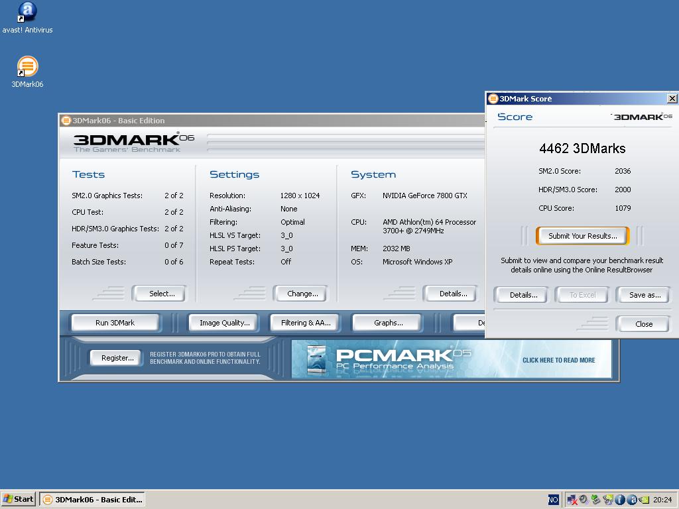The image size is (679, 509).
Task: Click the blue 'i' avast info tray icon
Action: click(620, 500)
